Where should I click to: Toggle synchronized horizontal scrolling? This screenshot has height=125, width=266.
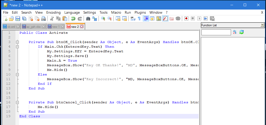[125, 19]
